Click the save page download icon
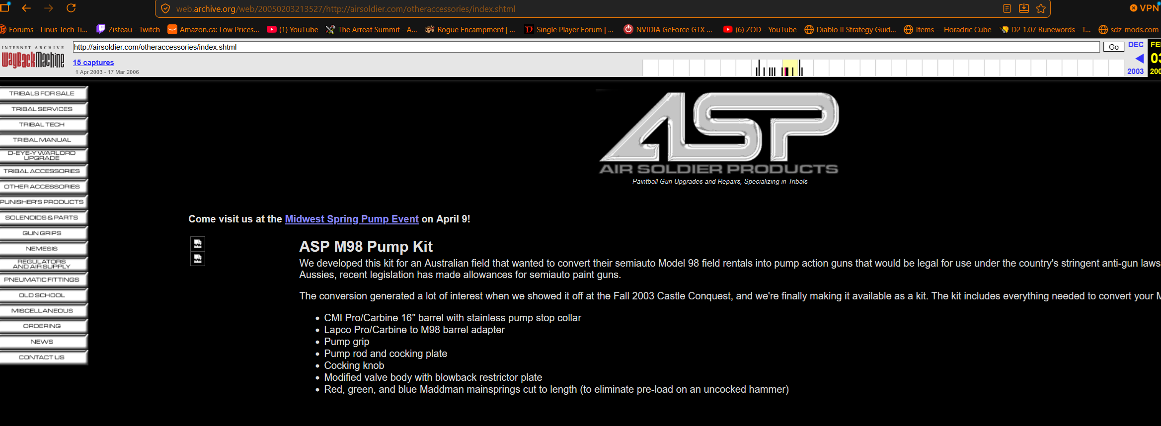 (1024, 8)
